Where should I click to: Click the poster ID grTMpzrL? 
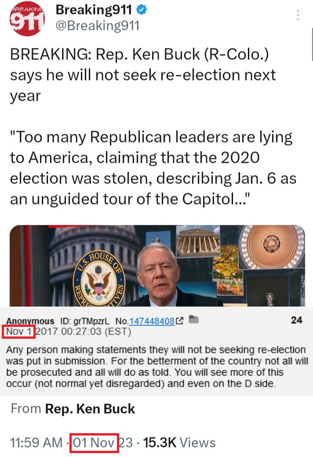click(85, 321)
